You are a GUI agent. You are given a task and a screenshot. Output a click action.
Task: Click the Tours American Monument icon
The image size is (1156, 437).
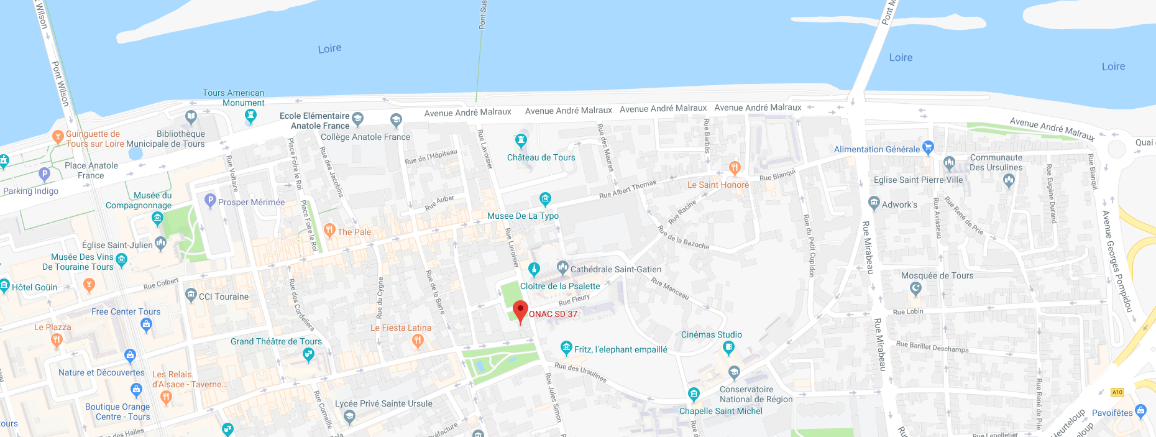pyautogui.click(x=250, y=116)
